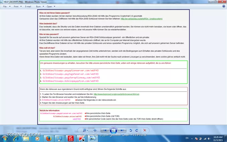Screen dimensions: 227x142
Task: Open the taskbar clock showing 10:29 AM
Action: pyautogui.click(x=218, y=139)
